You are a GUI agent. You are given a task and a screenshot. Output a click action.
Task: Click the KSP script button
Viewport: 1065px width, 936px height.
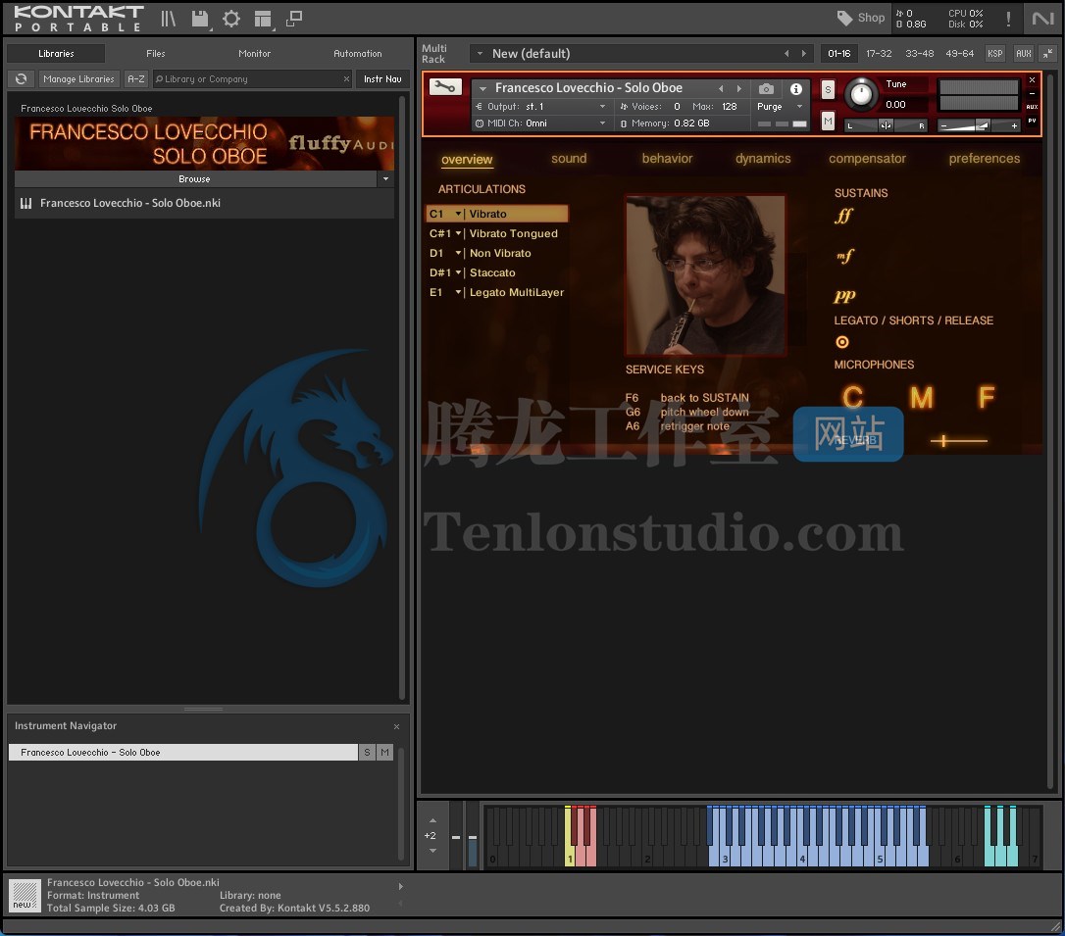[995, 53]
